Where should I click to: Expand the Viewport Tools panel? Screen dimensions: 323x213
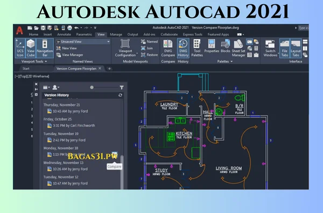point(34,61)
